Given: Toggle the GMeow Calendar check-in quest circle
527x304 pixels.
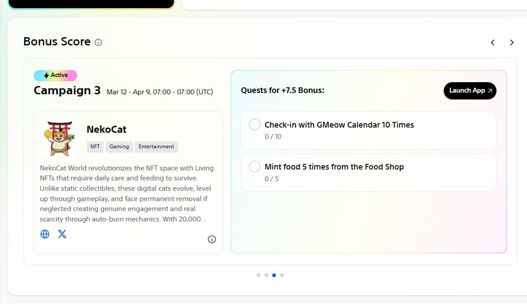Looking at the screenshot, I should [254, 125].
